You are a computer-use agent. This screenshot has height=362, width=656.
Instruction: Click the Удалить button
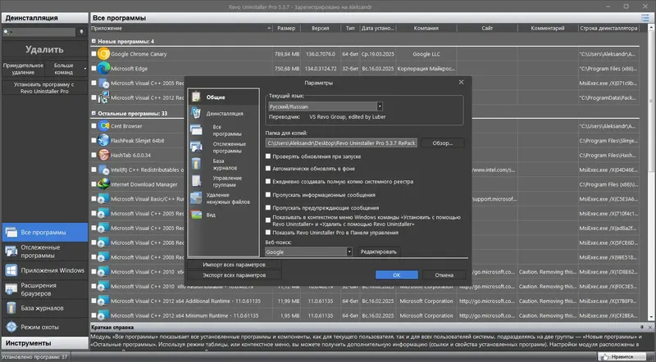[x=45, y=49]
